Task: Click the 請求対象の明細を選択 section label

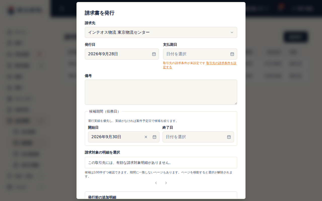Action: pos(102,152)
